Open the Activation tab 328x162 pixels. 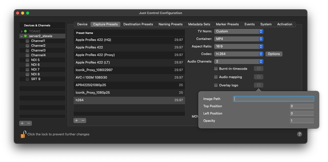pyautogui.click(x=285, y=24)
